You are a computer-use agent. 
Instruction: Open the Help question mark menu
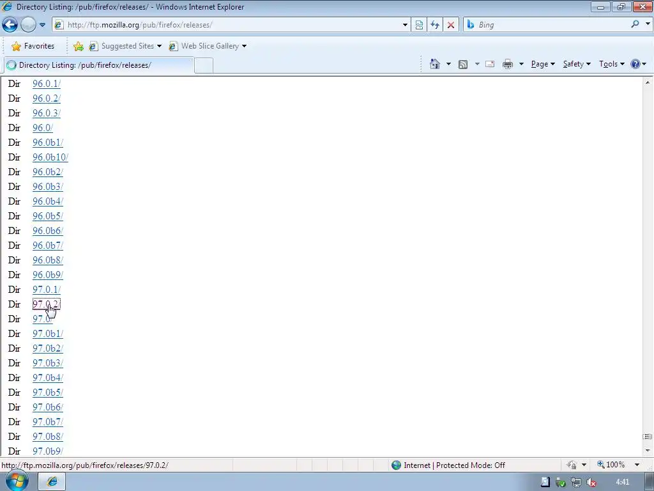[x=638, y=64]
